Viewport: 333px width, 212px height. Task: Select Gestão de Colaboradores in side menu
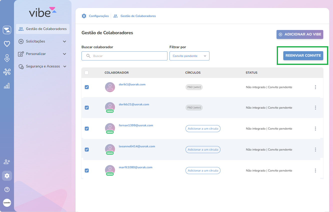click(42, 29)
